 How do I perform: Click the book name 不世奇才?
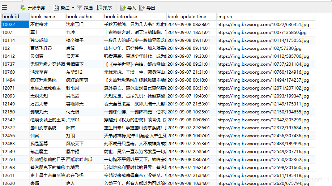(39, 25)
